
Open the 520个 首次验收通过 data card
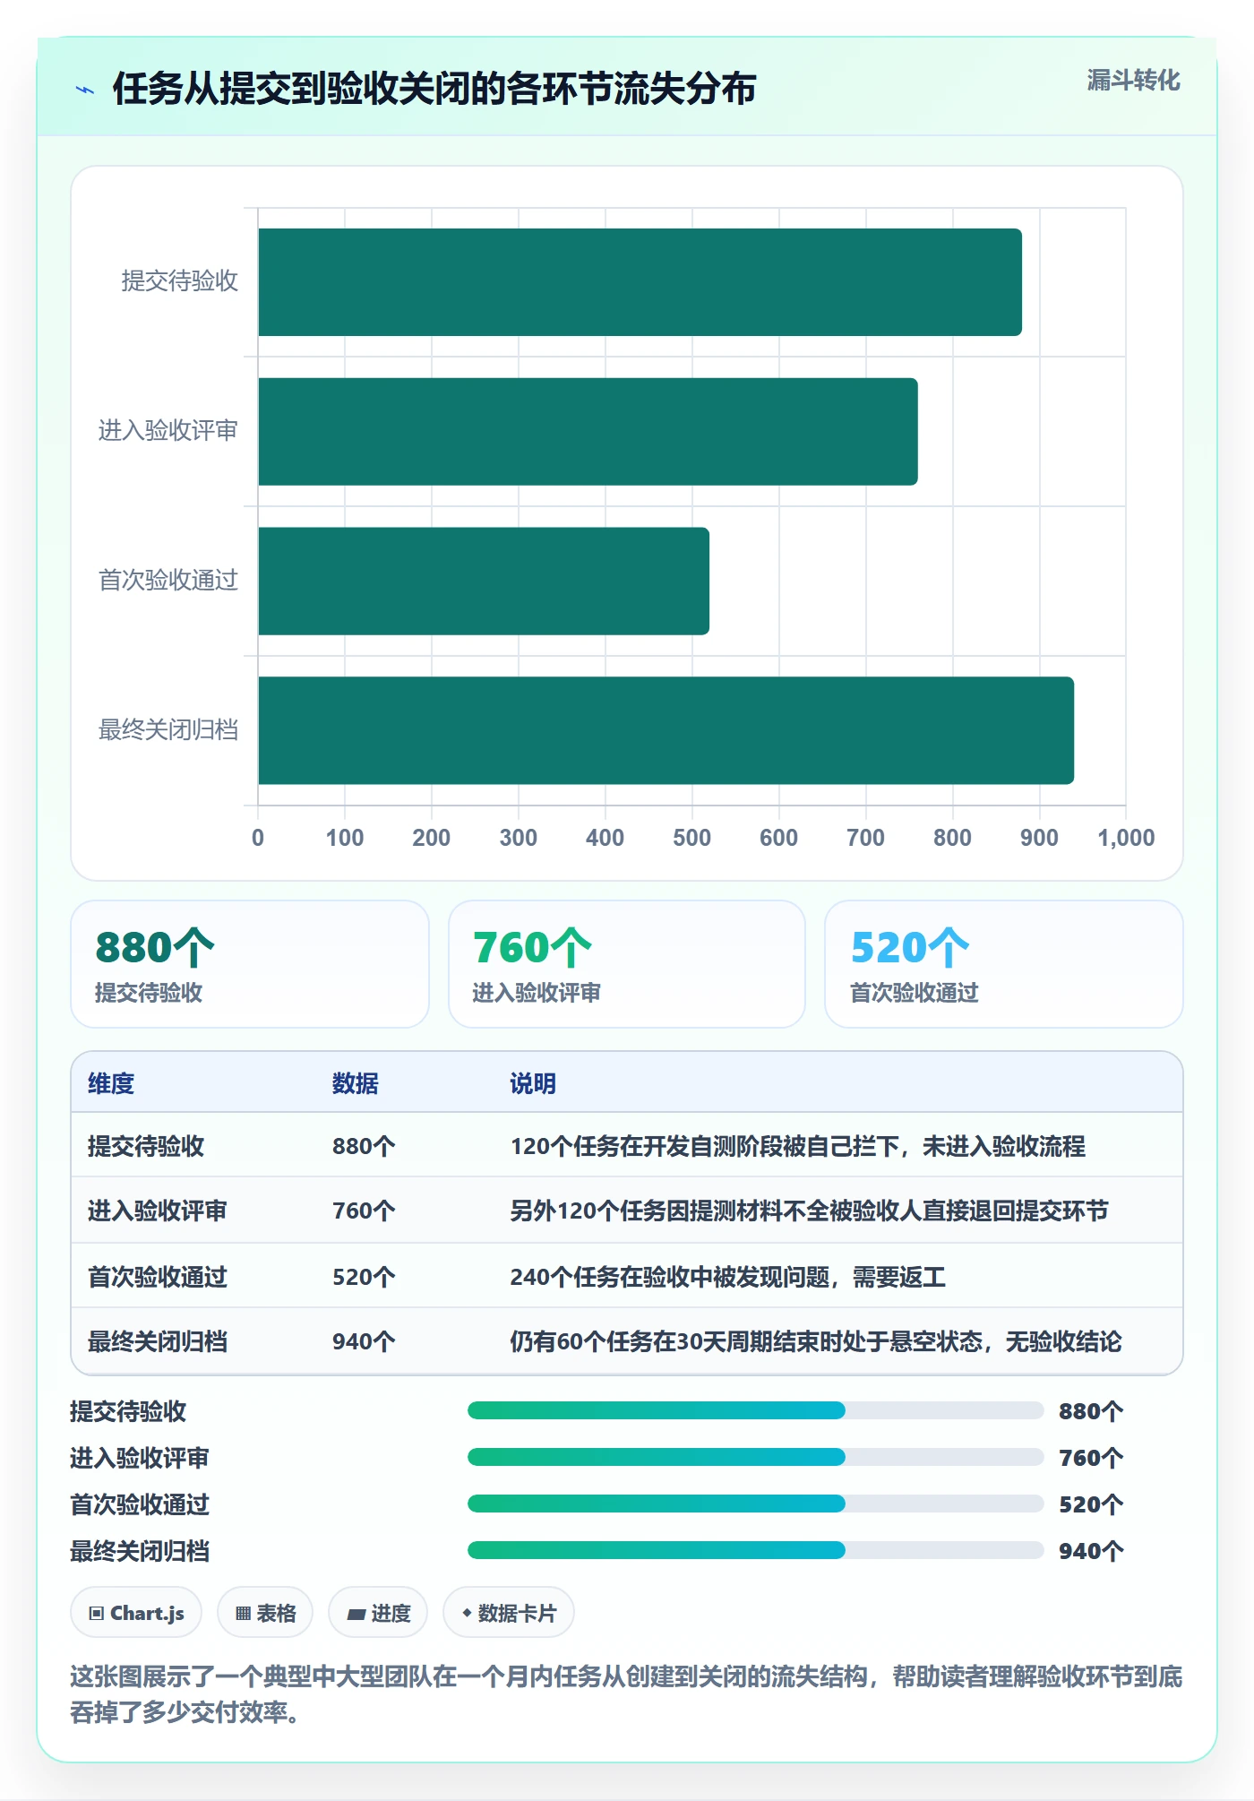coord(1004,964)
